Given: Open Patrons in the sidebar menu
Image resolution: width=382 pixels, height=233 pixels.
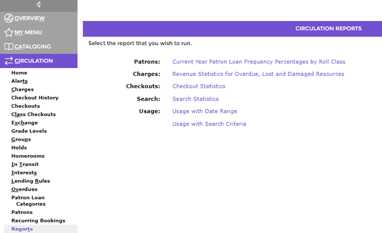Looking at the screenshot, I should pos(22,212).
